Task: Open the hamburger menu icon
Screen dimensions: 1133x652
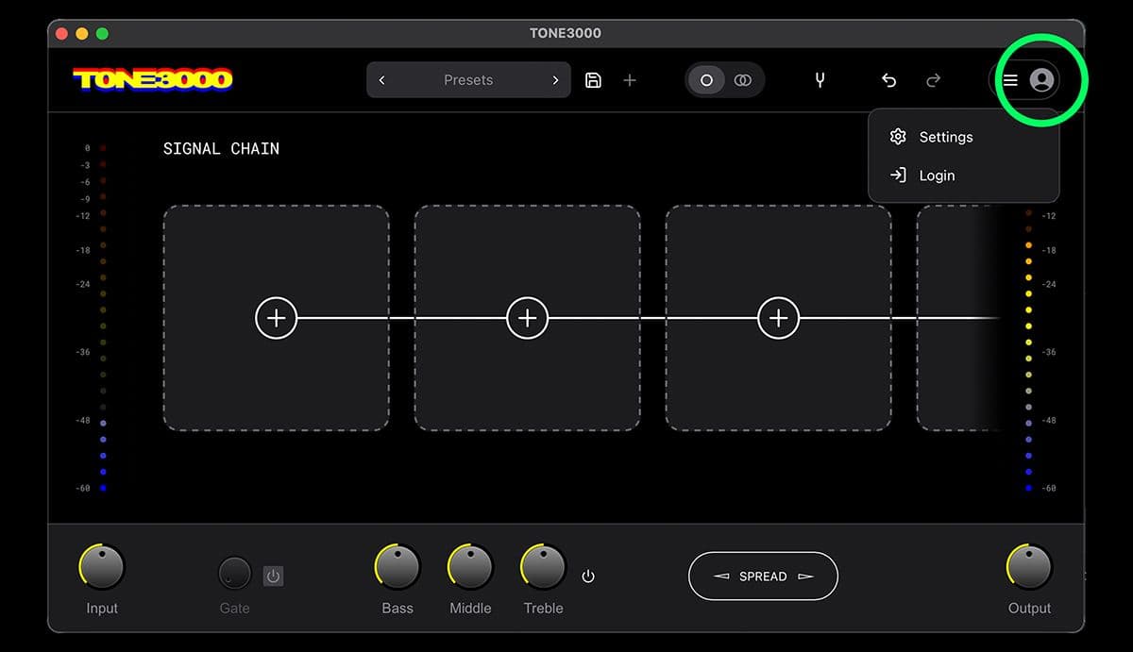Action: click(1010, 80)
